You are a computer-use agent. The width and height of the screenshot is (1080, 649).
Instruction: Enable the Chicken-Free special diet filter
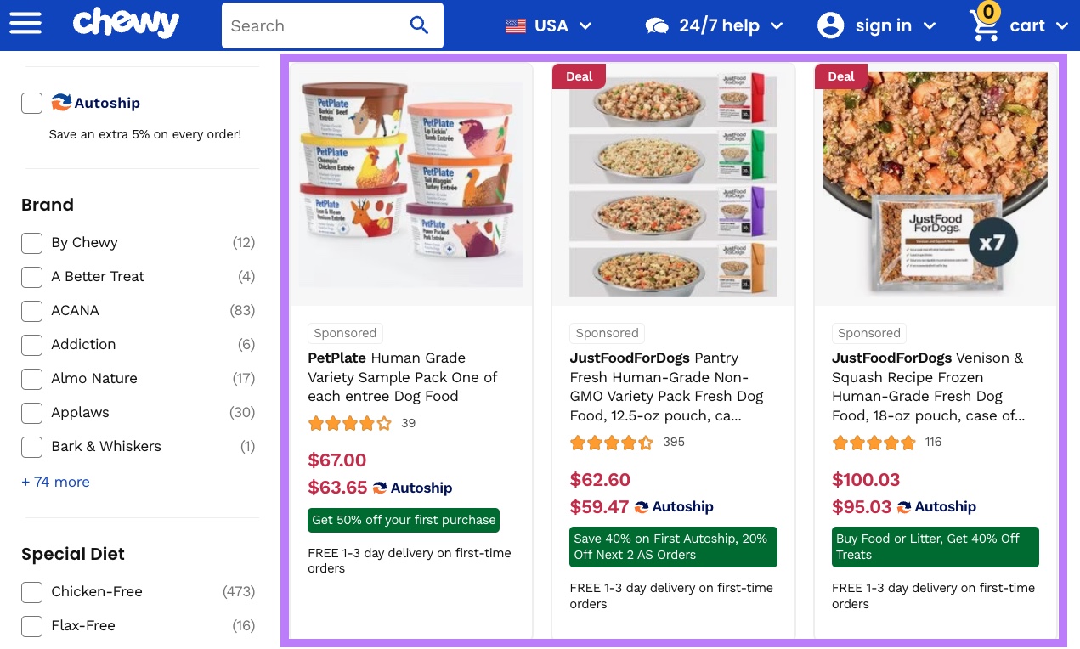click(x=31, y=592)
